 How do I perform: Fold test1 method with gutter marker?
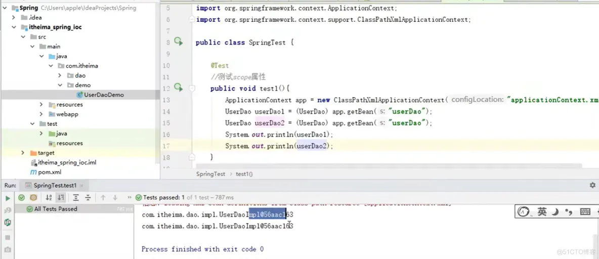192,88
